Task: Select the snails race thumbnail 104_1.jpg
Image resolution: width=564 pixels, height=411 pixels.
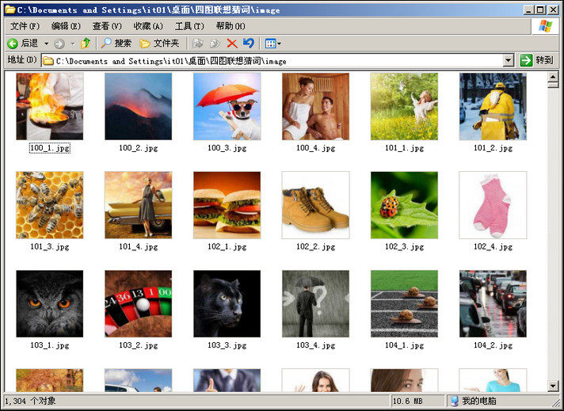Action: pos(404,303)
